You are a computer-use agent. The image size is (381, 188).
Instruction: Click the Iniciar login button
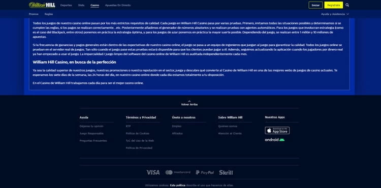coord(315,5)
